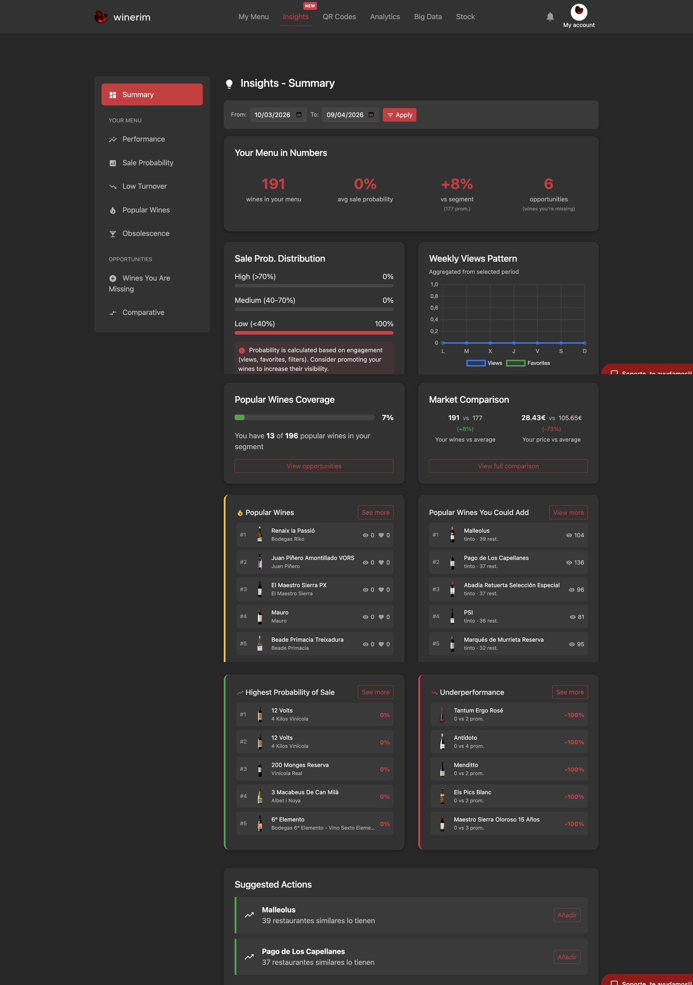Click the Summary grid icon in sidebar

pos(113,95)
